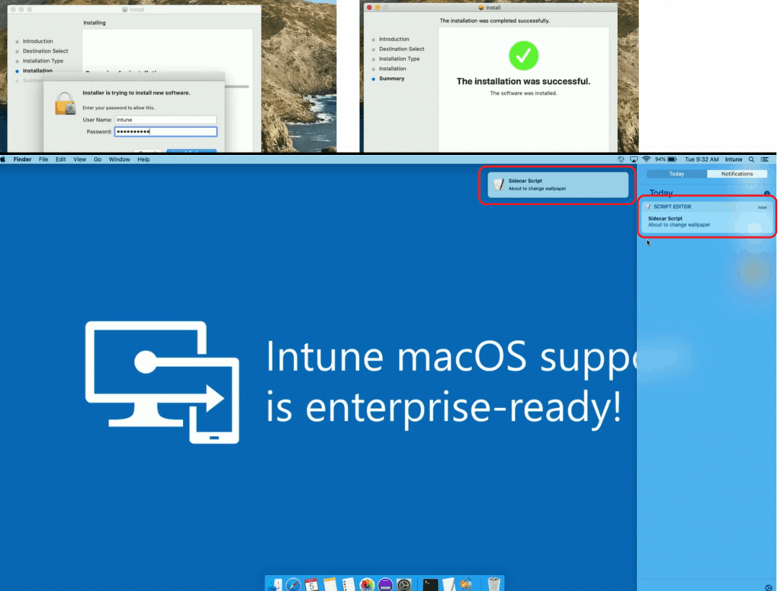Toggle the Notification Center list icon
Viewport: 781px width, 591px height.
click(764, 159)
